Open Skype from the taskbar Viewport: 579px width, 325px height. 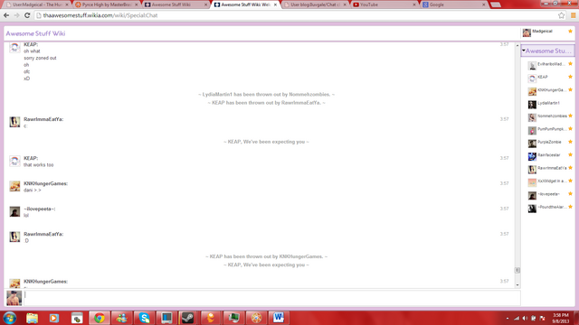click(144, 318)
